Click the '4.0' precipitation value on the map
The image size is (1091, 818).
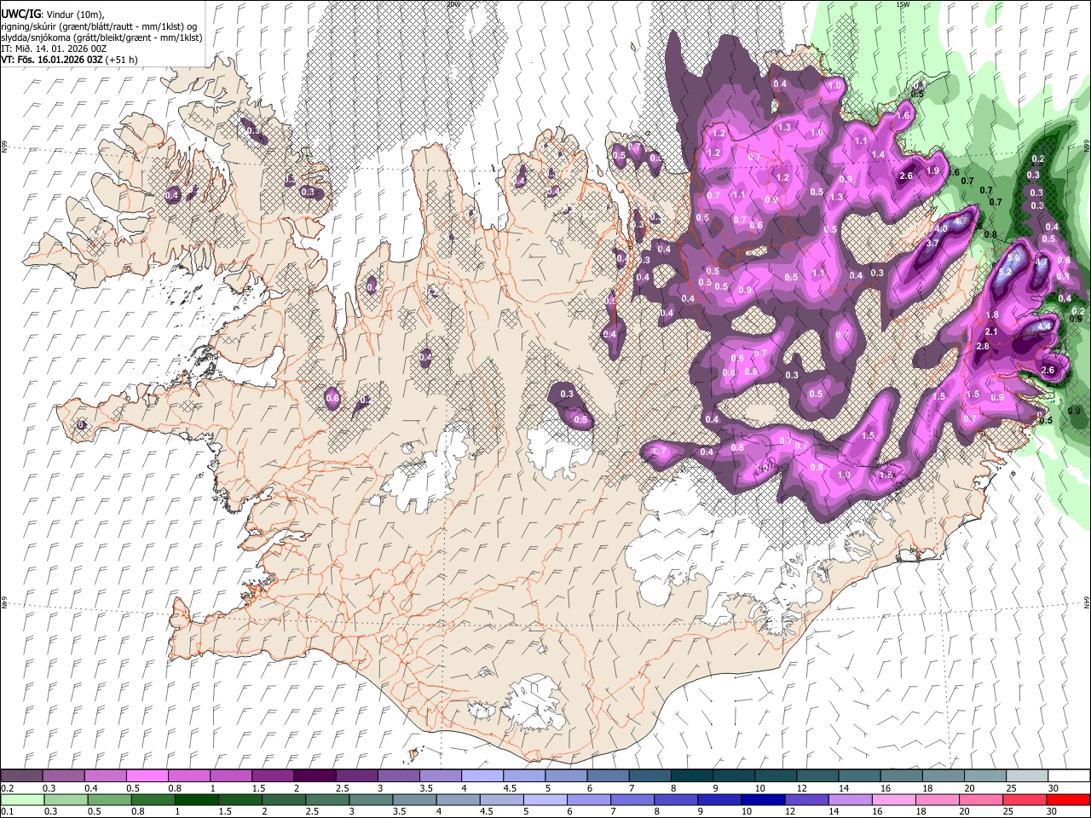pyautogui.click(x=941, y=228)
